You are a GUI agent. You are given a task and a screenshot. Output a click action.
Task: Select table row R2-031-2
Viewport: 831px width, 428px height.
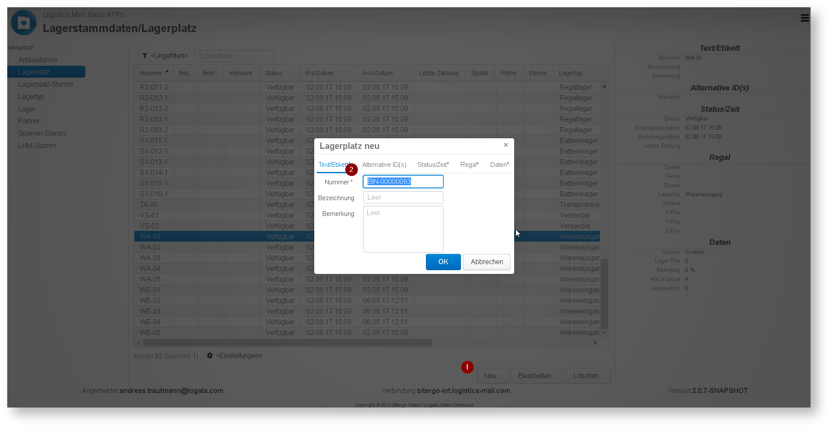[367, 87]
